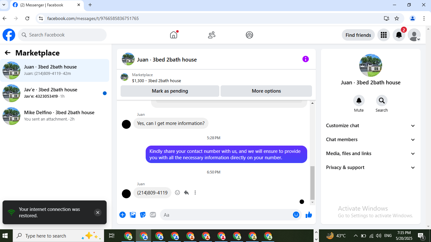
Task: Click the chat scrollbar thumb
Action: coord(312,183)
